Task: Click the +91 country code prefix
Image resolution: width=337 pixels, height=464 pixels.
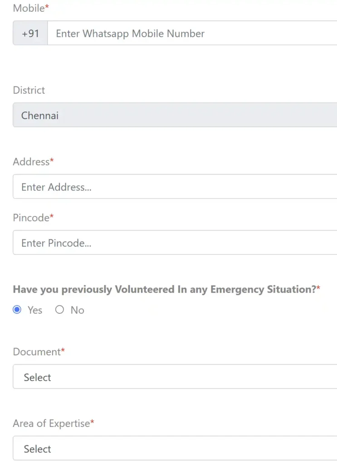Action: 30,33
